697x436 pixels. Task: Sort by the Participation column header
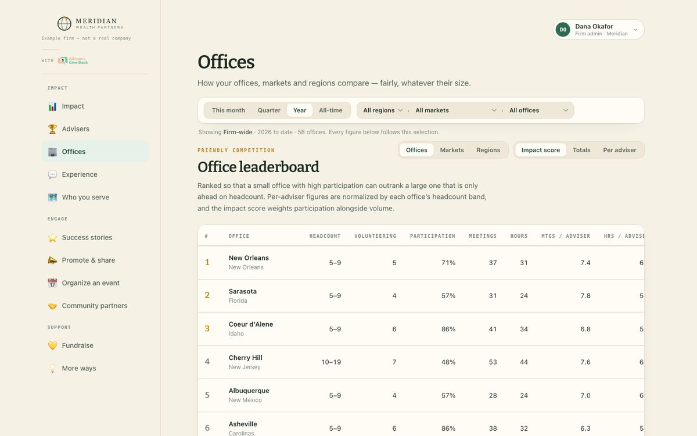pos(432,236)
